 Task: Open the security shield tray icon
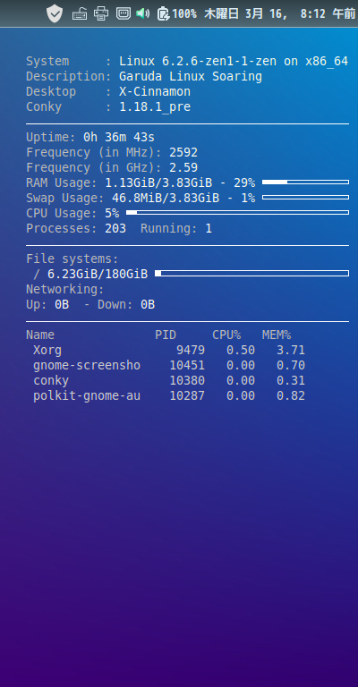(x=55, y=13)
